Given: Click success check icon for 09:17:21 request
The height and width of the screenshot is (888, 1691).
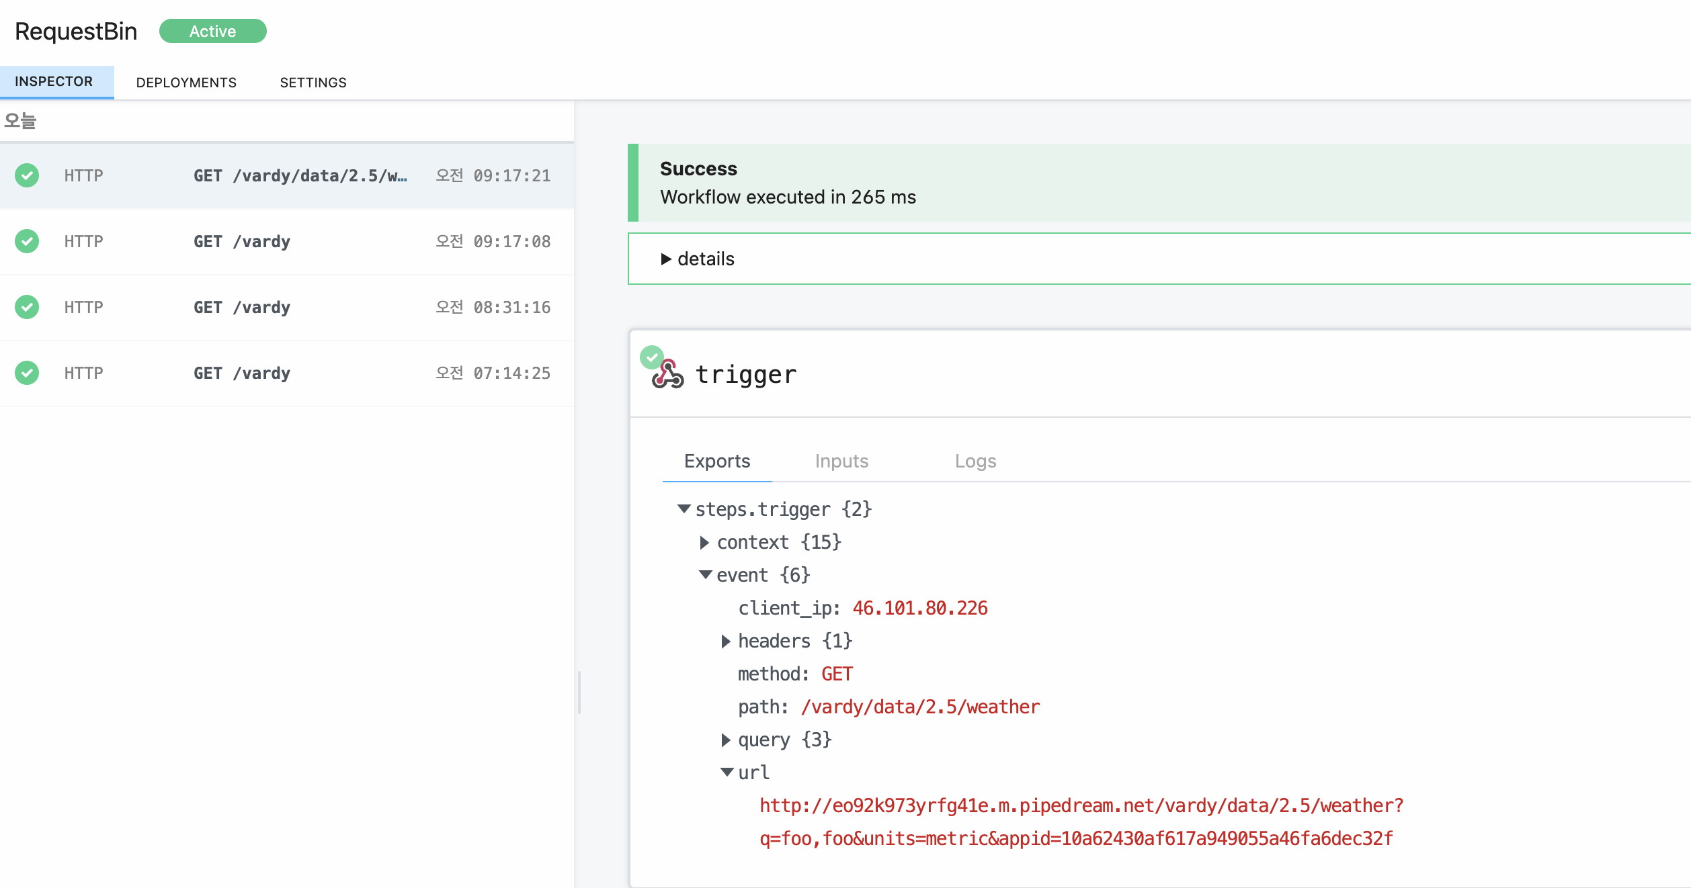Looking at the screenshot, I should (x=27, y=175).
